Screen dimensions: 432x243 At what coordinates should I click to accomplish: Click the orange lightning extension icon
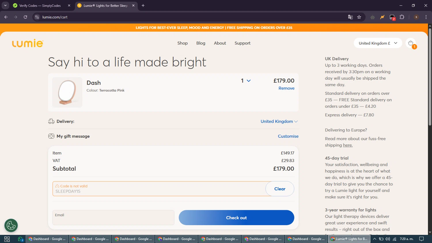382,17
